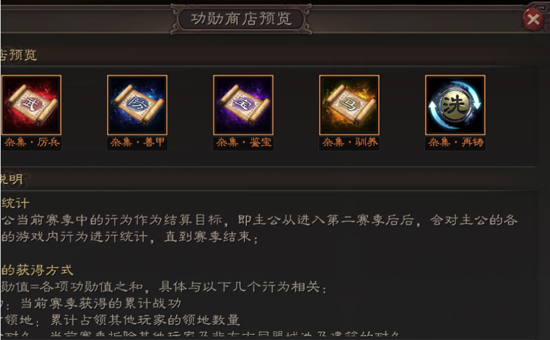Click the 杂集·再铸 item label
The height and width of the screenshot is (340, 550).
[455, 142]
